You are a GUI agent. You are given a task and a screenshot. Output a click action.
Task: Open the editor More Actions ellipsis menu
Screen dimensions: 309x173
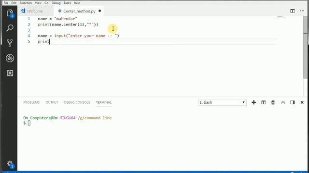pos(302,11)
